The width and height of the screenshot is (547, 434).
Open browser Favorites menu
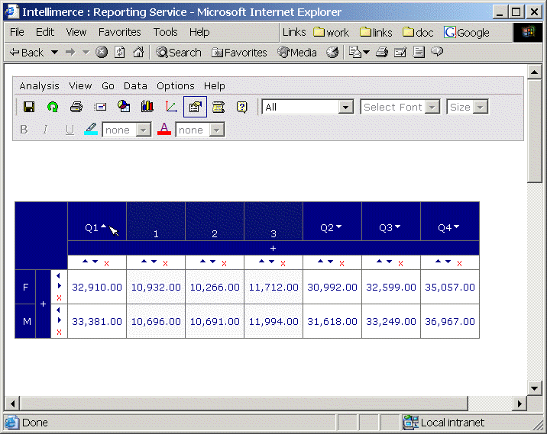[120, 32]
